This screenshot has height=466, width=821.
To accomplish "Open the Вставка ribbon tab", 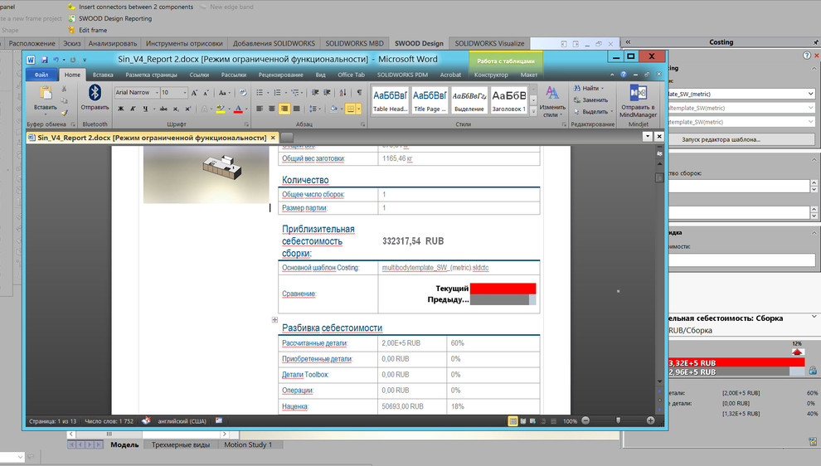I will [x=104, y=75].
